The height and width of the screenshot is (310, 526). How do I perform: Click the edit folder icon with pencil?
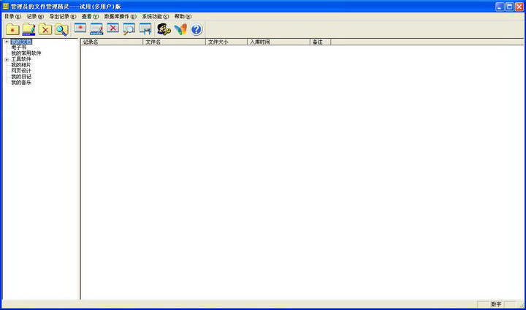pyautogui.click(x=28, y=29)
